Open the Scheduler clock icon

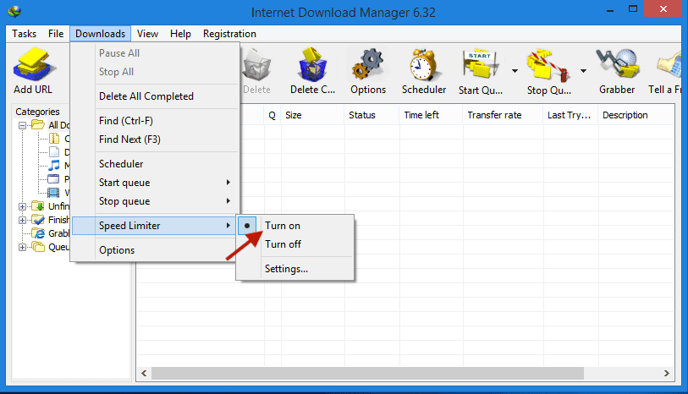423,66
